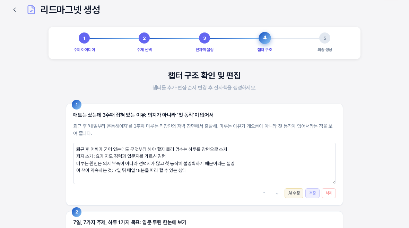Go to step 1 circle in stepper
Viewport: 409px width, 228px height.
tap(84, 38)
